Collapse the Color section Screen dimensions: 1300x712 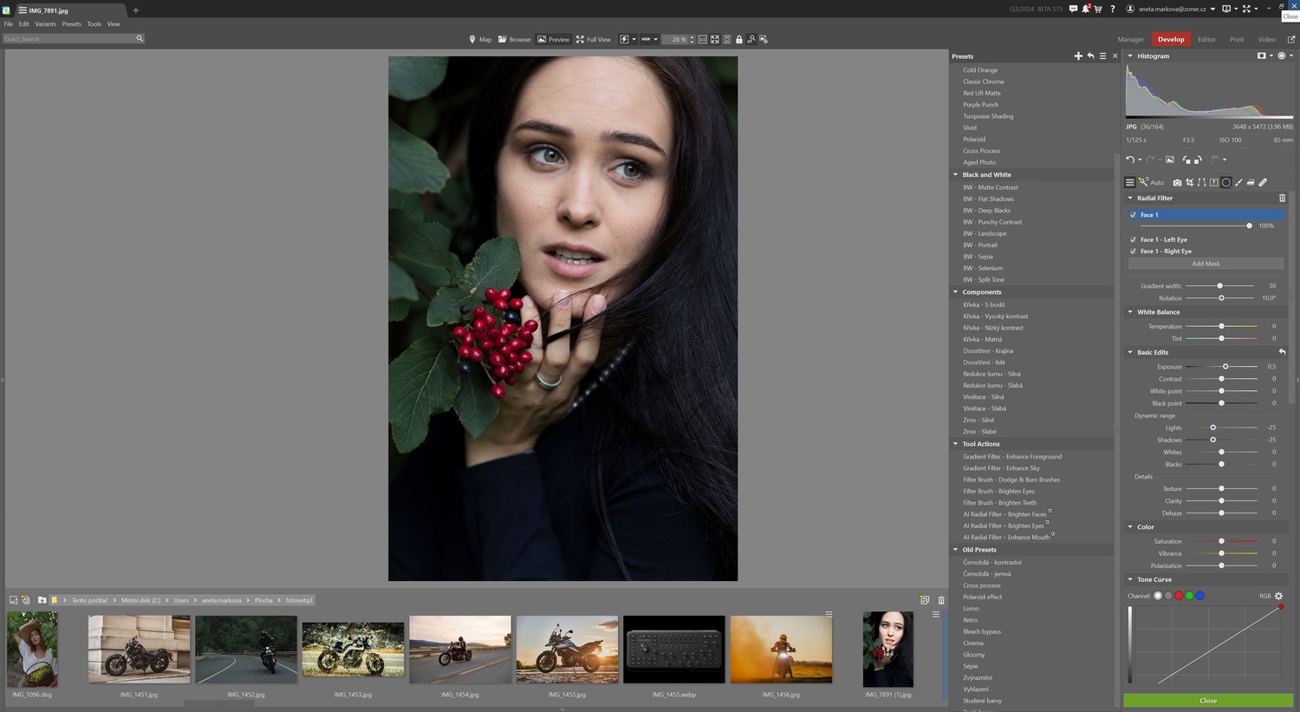1130,526
